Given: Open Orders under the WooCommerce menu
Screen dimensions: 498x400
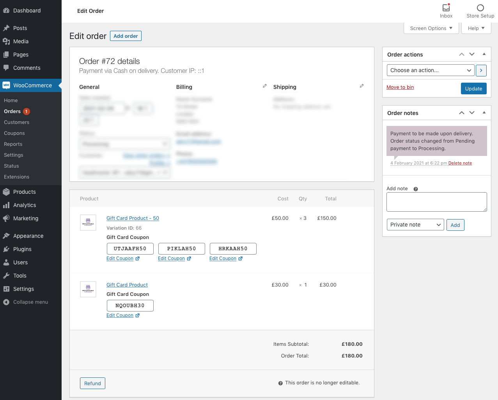Looking at the screenshot, I should coord(13,111).
